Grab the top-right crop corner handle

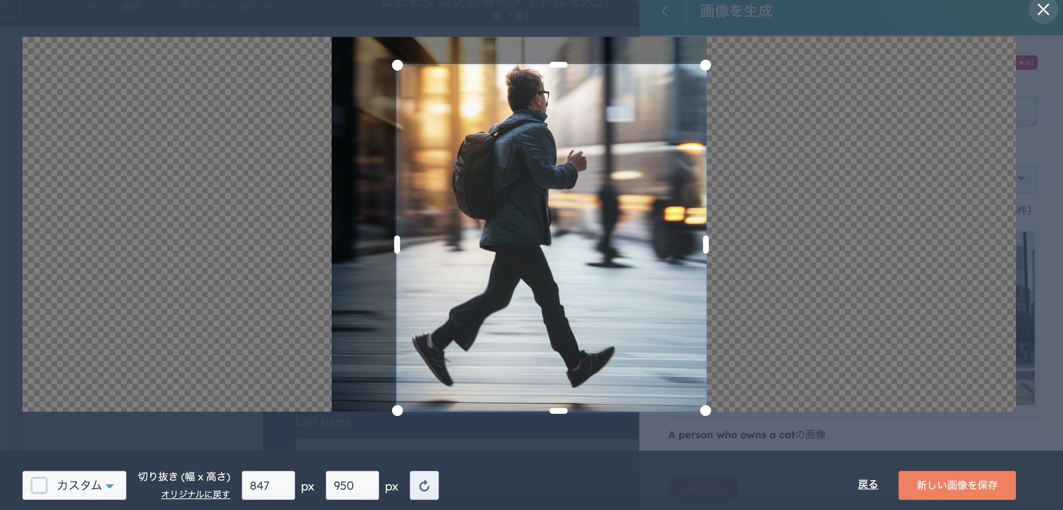[705, 65]
